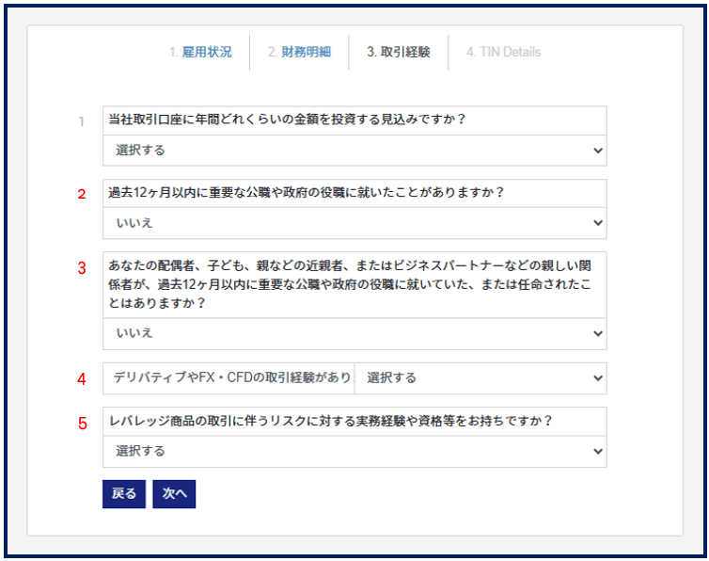Select the 3. 取引経験 tab

pos(399,52)
